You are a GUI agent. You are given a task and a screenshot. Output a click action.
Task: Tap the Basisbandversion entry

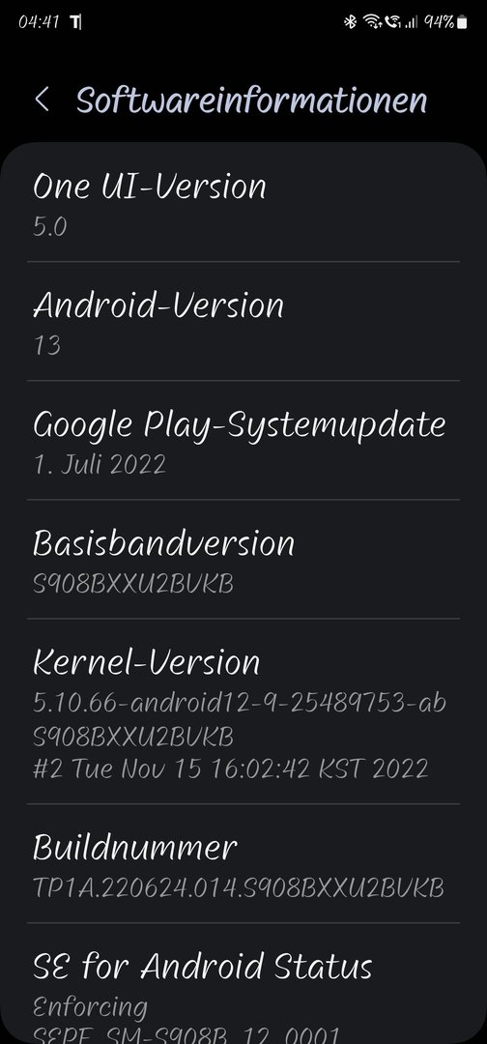(x=243, y=560)
